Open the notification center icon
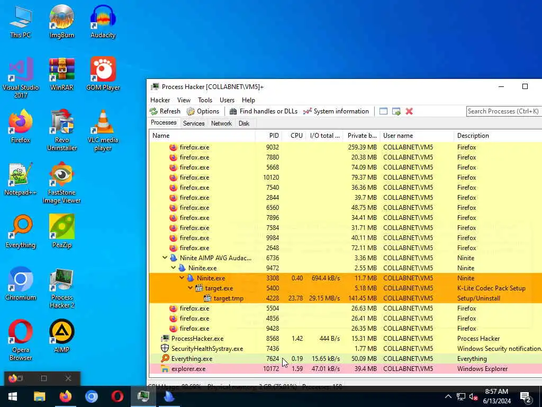 [526, 396]
